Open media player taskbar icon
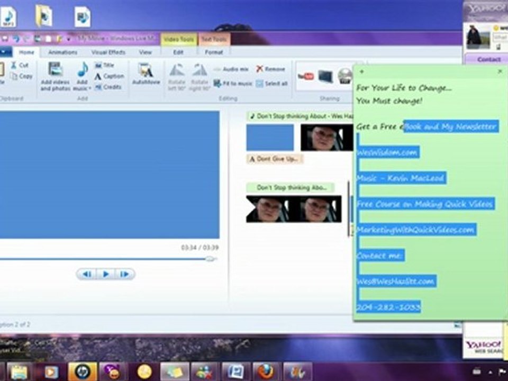This screenshot has width=508, height=381. pyautogui.click(x=51, y=371)
